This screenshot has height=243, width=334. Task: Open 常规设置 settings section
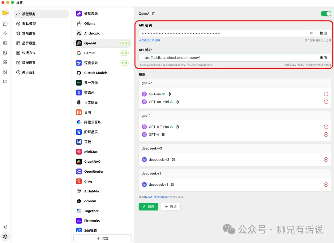tap(41, 33)
